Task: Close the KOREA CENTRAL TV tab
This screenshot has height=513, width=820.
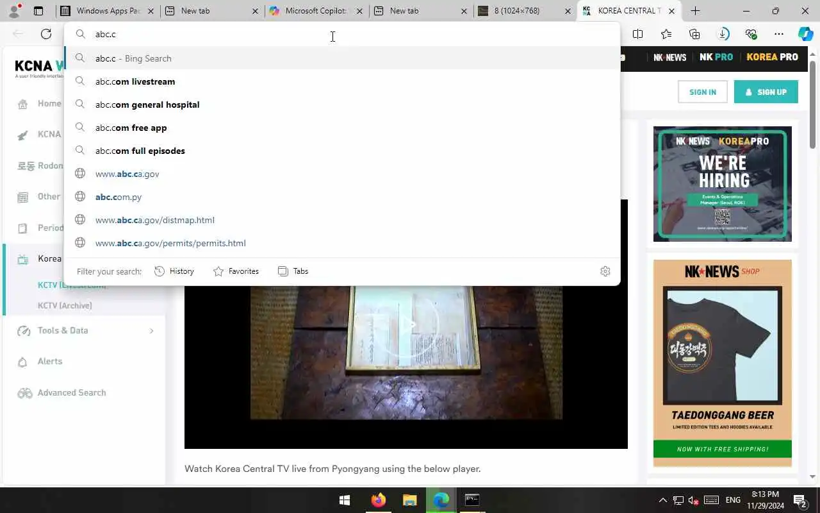Action: pos(672,11)
